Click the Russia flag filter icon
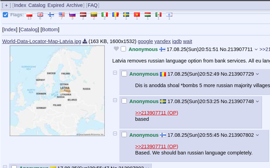The height and width of the screenshot is (168, 270). tap(72, 15)
